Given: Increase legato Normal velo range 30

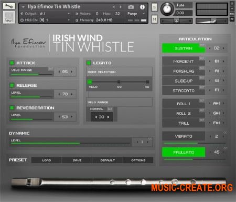Looking at the screenshot, I should point(108,117).
